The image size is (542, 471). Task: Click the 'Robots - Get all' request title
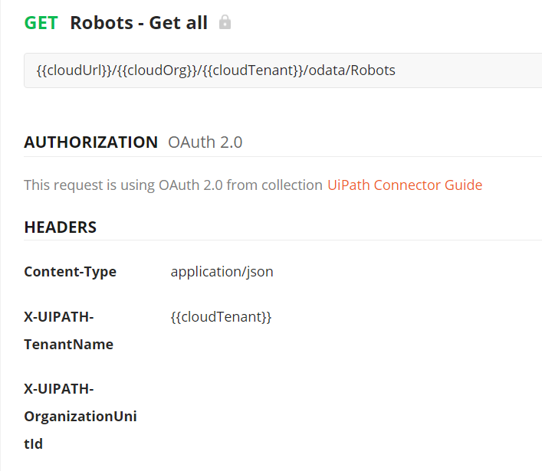(139, 23)
